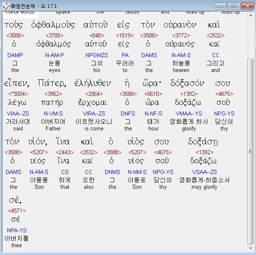The image size is (256, 255).
Task: Click Strong's number <4571>
Action: (17, 211)
